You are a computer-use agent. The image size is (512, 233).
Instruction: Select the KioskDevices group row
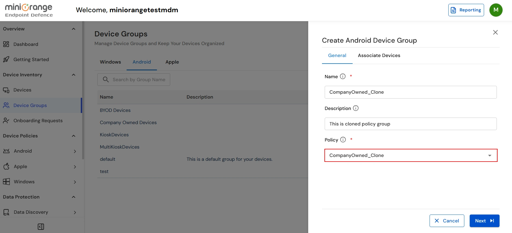202,135
